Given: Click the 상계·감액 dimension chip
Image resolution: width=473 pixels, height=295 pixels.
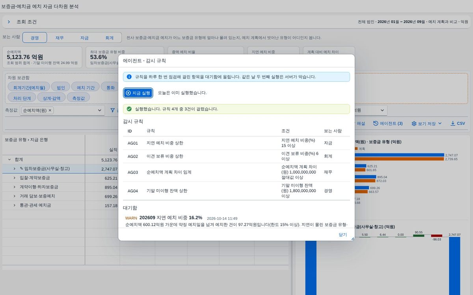Looking at the screenshot, I should coord(52,98).
